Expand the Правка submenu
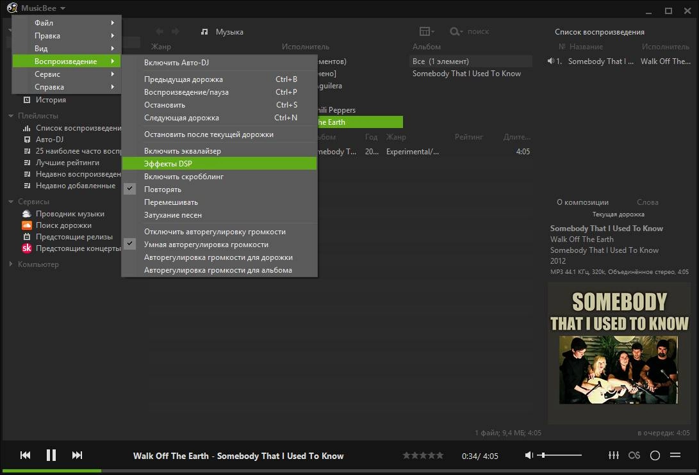This screenshot has height=475, width=699. click(67, 36)
